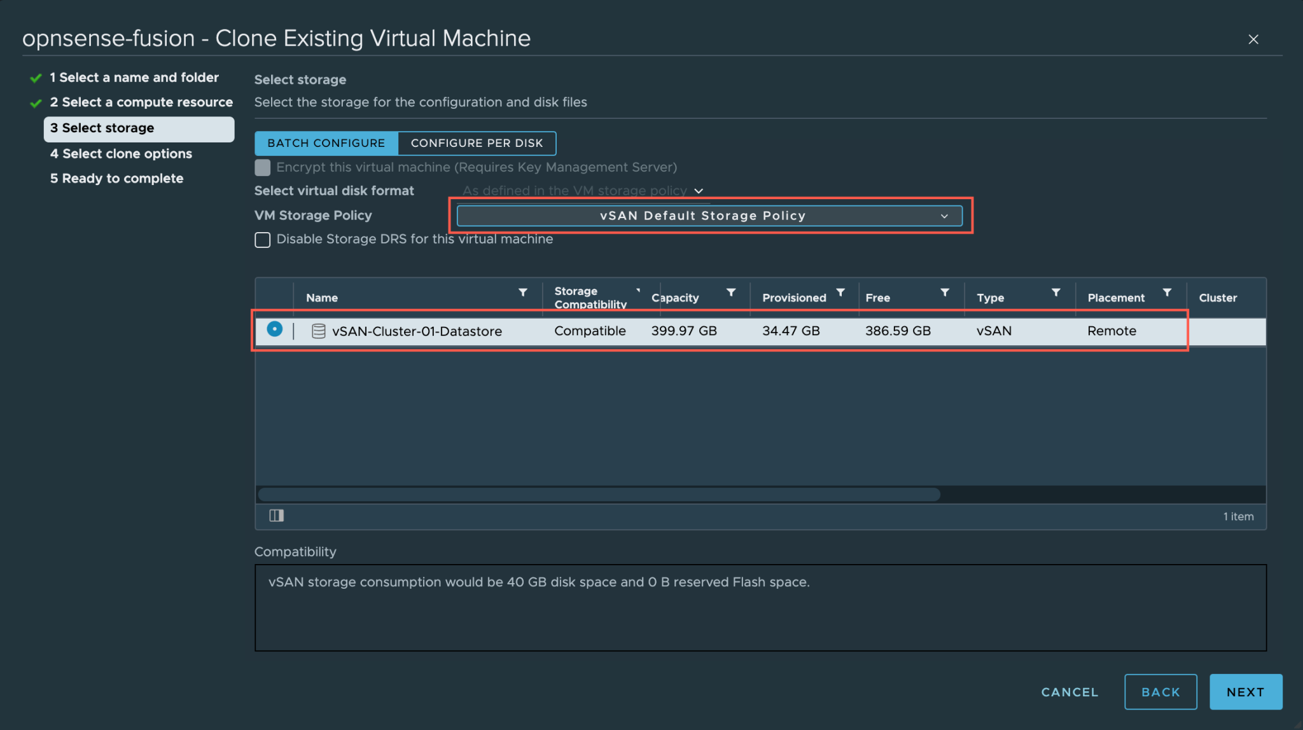The height and width of the screenshot is (730, 1303).
Task: Filter the Type column
Action: tap(1056, 293)
